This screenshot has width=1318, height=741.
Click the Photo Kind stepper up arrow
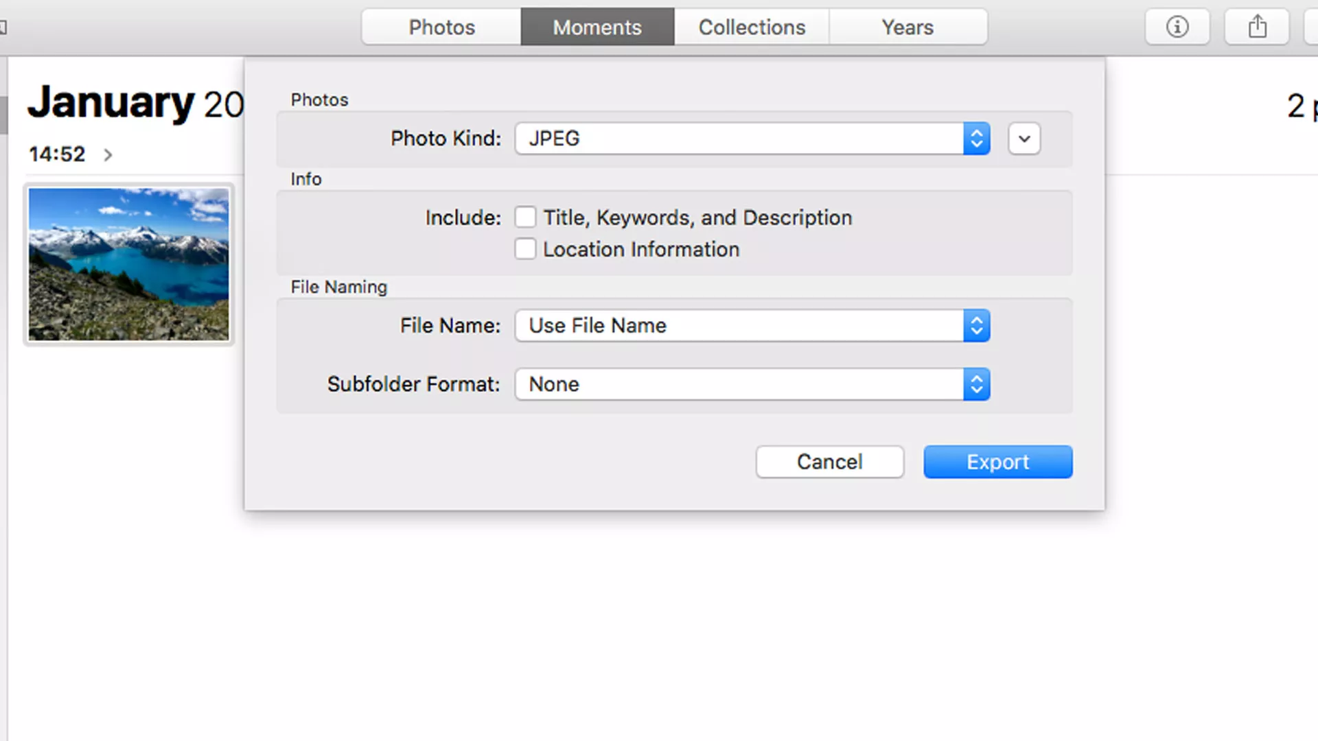(x=977, y=133)
